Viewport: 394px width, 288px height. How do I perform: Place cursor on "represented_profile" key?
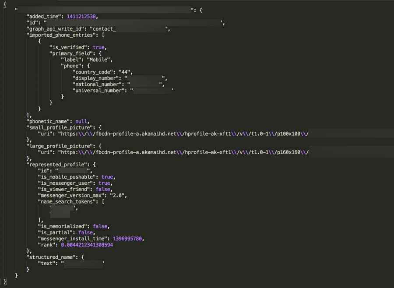[x=58, y=164]
